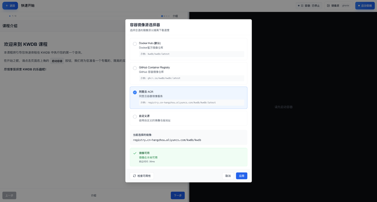Click the 快速开始 page title
This screenshot has width=377, height=202.
coord(28,6)
